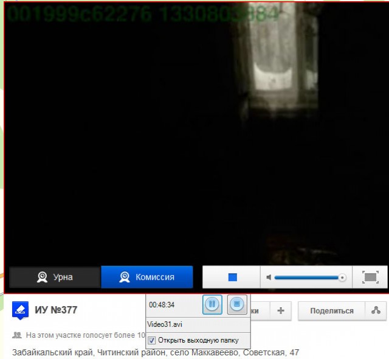Open fullscreen video mode
The height and width of the screenshot is (359, 389).
click(370, 277)
